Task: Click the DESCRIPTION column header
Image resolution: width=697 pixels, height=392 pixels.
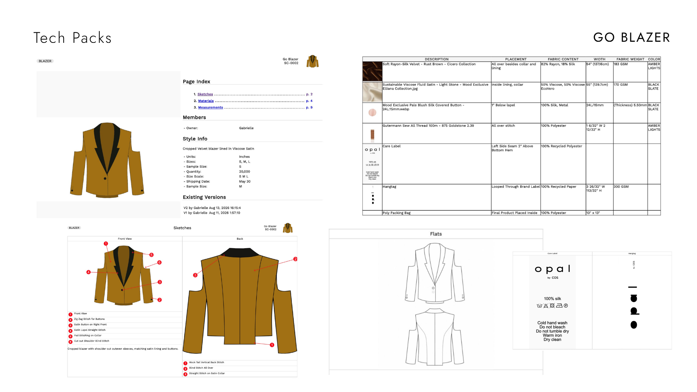Action: 437,59
